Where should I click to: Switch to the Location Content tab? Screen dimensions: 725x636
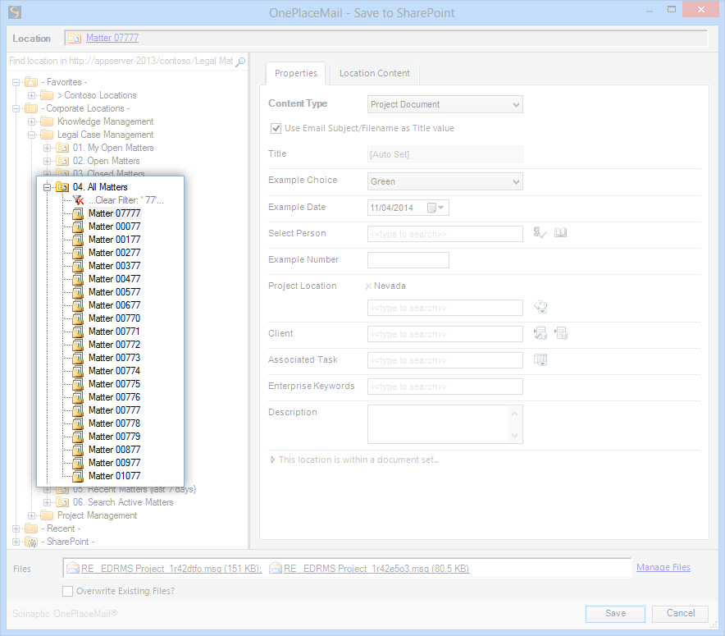375,73
